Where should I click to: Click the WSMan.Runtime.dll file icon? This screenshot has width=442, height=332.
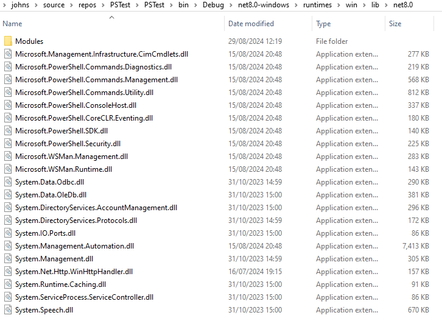[x=8, y=169]
